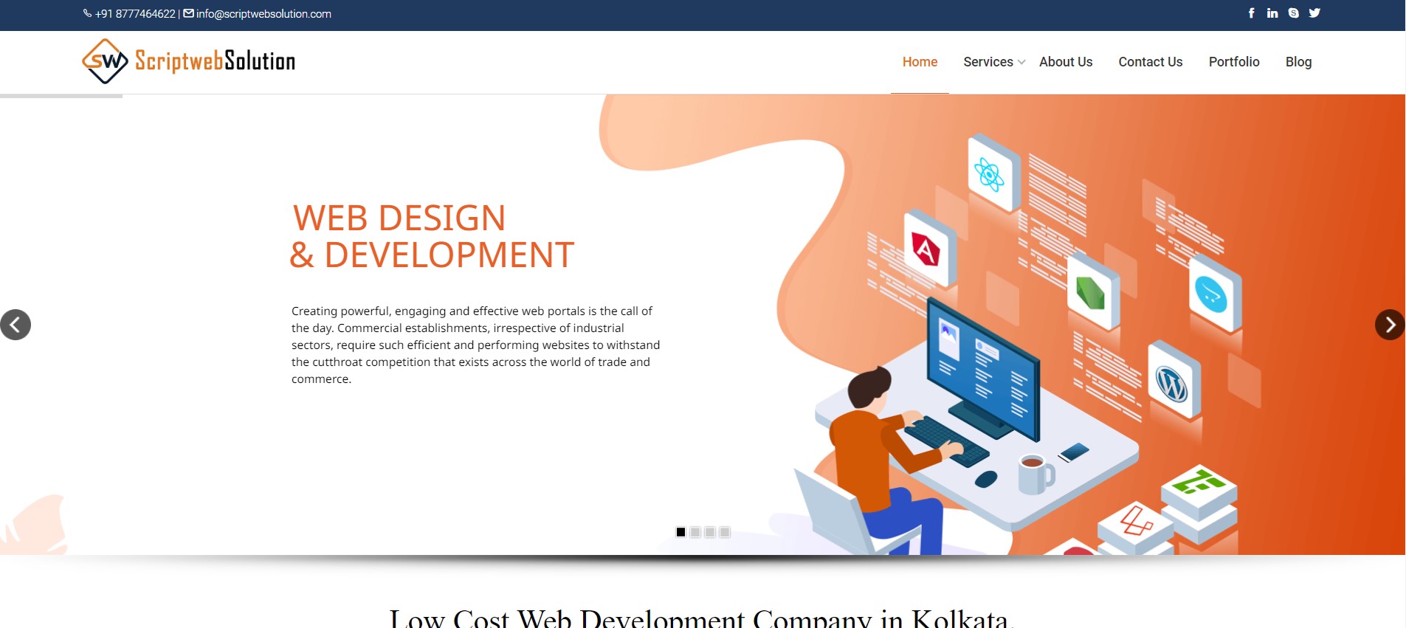Open the LinkedIn social icon
Image resolution: width=1406 pixels, height=628 pixels.
1272,13
